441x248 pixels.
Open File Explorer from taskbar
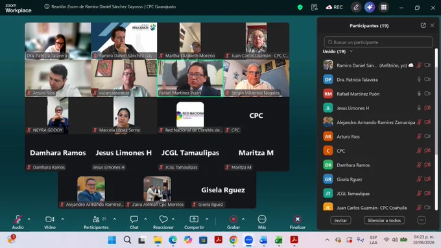click(158, 240)
